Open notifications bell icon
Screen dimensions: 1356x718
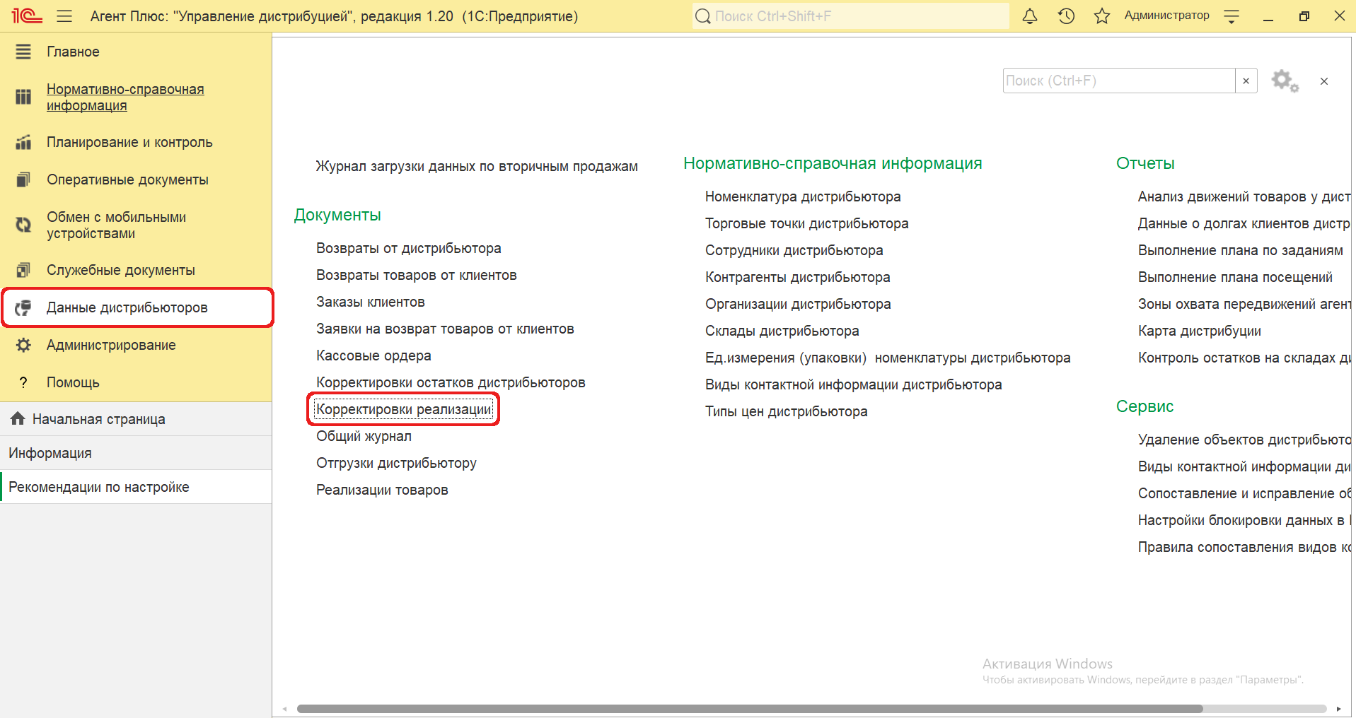click(1030, 16)
